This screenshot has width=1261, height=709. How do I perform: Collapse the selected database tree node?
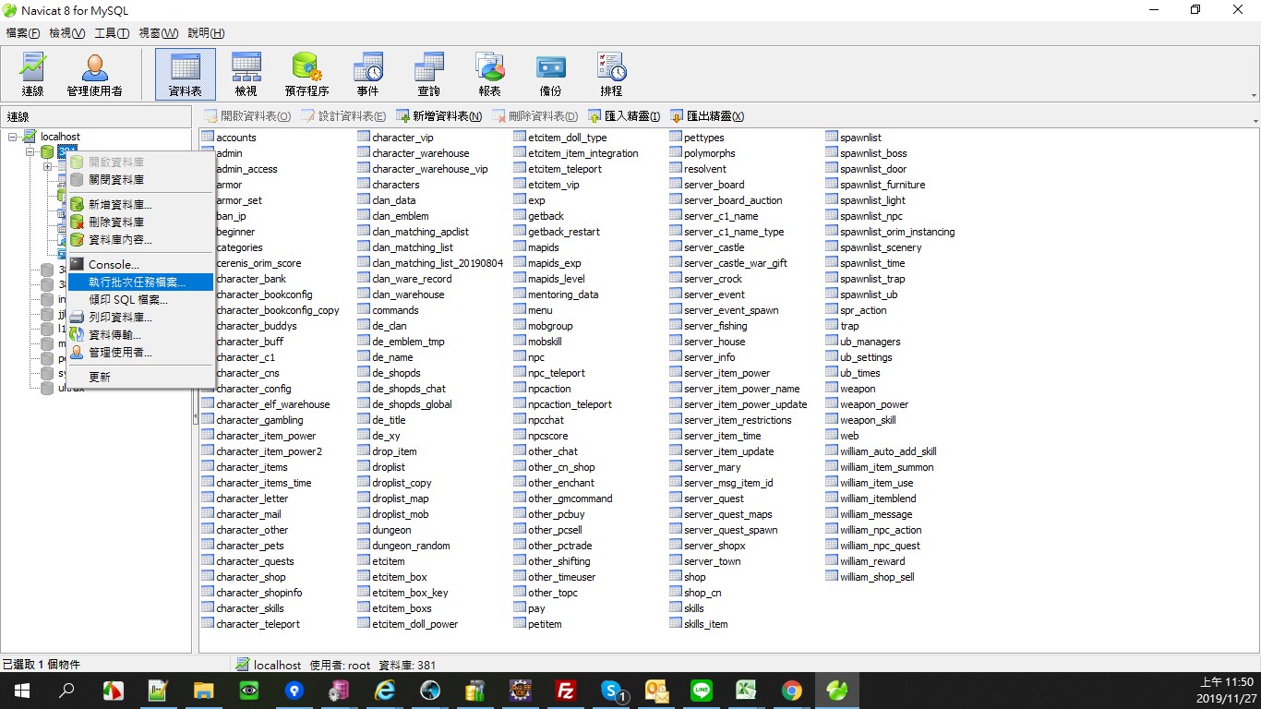point(30,151)
